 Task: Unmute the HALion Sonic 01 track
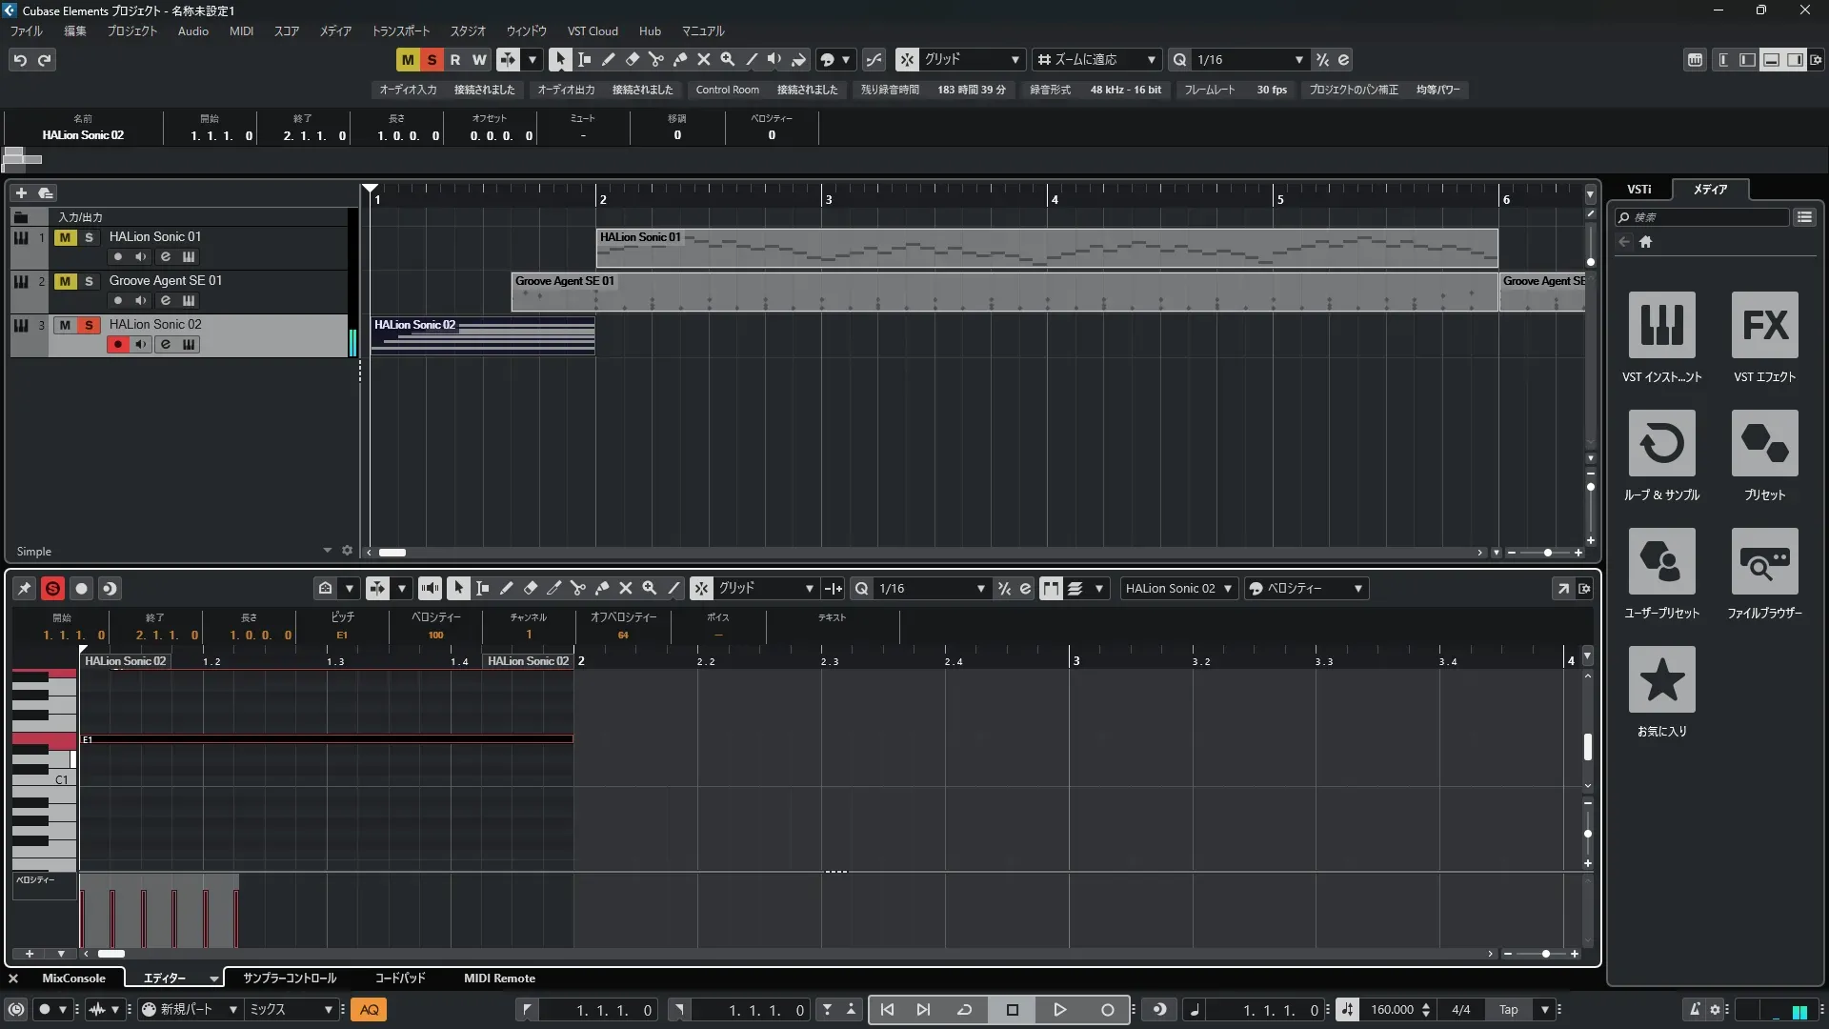[65, 237]
